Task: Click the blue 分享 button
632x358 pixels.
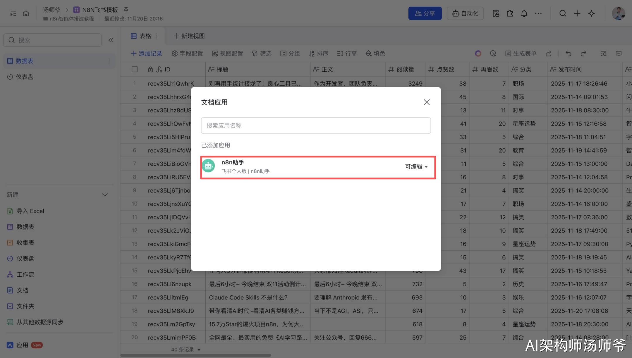Action: 425,13
